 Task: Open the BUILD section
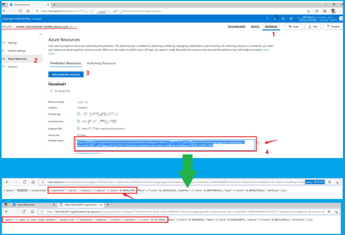tap(255, 27)
